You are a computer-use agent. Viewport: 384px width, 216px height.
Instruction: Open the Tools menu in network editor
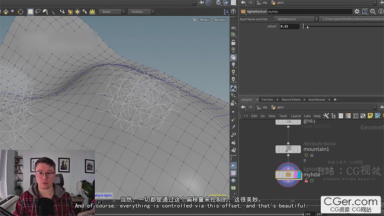point(283,116)
